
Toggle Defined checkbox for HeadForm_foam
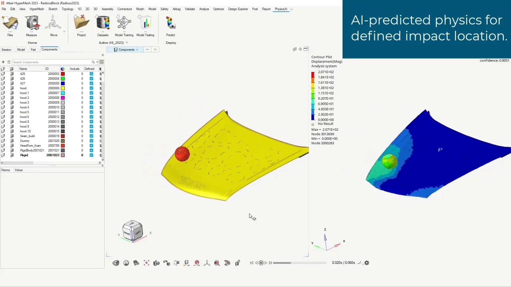point(91,145)
